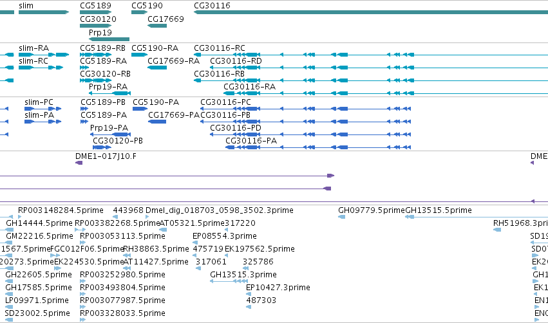Open transcript CG5189-RB
This screenshot has width=548, height=323.
[103, 48]
